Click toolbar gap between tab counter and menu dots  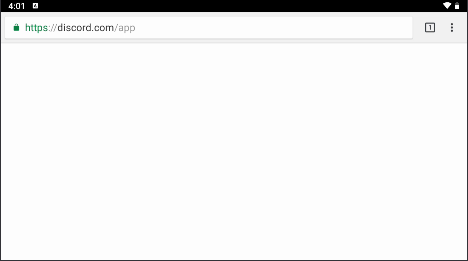(x=442, y=27)
